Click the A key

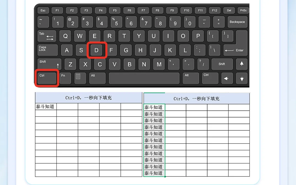pos(67,50)
